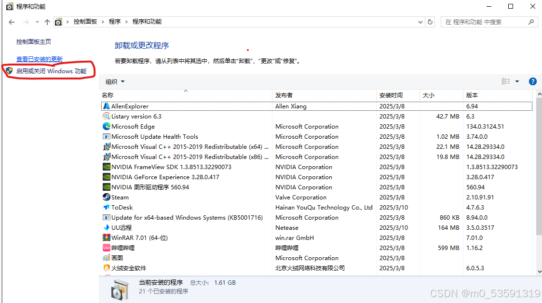542x303 pixels.
Task: Sort by 版本 column header
Action: click(x=498, y=95)
